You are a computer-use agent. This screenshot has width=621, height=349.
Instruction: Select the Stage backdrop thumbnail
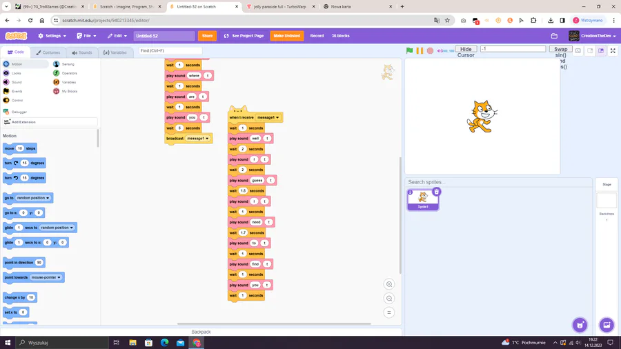(x=607, y=200)
